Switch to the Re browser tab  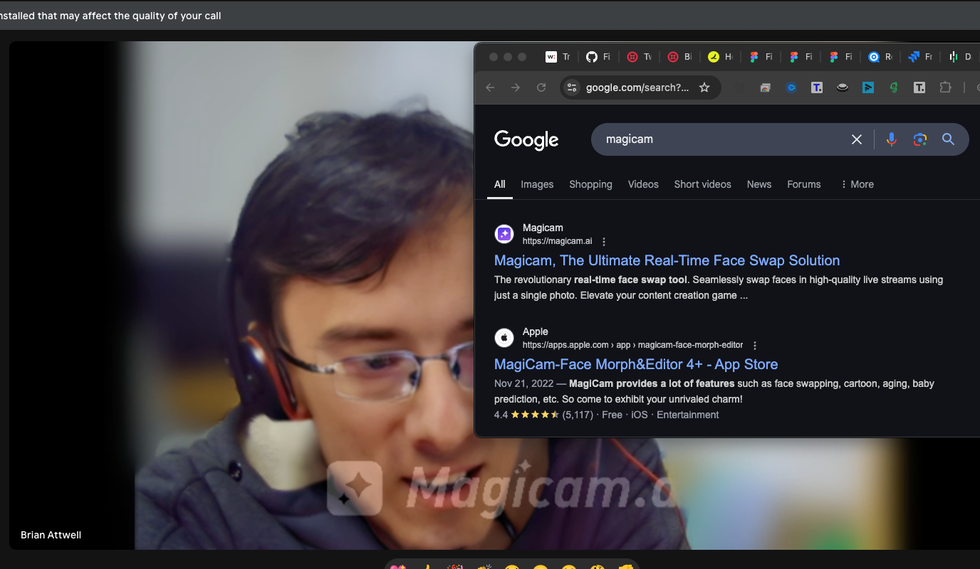pos(880,57)
